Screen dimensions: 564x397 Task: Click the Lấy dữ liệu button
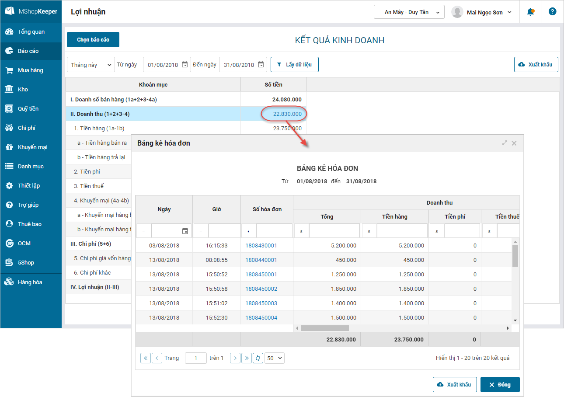click(294, 65)
